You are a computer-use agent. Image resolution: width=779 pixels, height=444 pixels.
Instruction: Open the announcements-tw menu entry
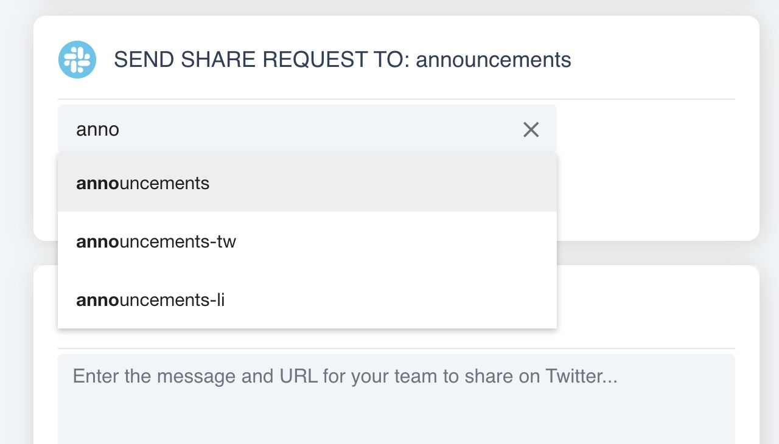(x=156, y=242)
